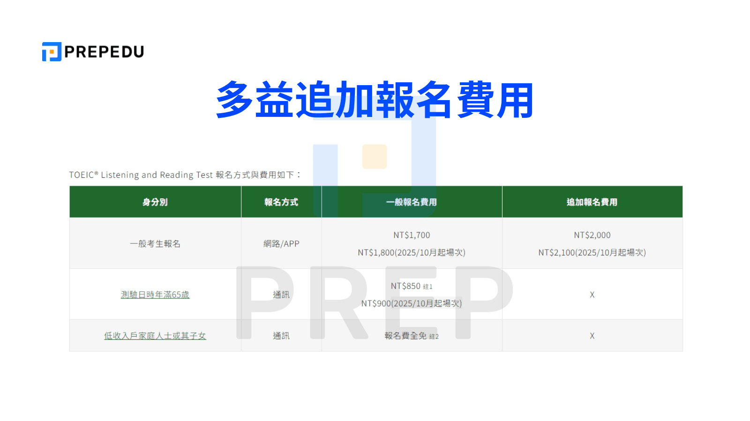Click the 報名費全免 註2 cell

coord(412,336)
